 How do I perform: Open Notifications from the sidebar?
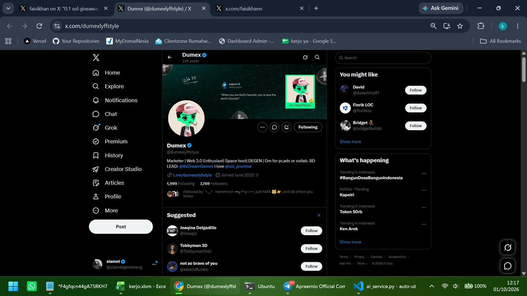coord(115,100)
